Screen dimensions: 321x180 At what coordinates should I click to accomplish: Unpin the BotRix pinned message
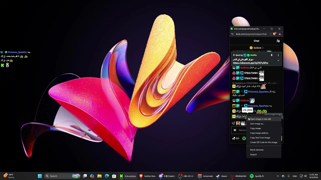[272, 55]
